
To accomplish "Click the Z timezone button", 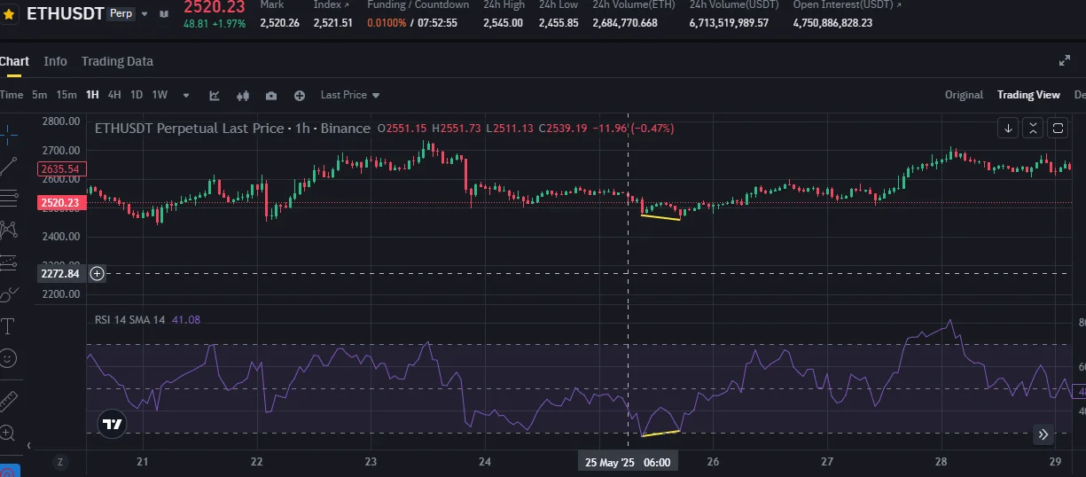I will (60, 462).
